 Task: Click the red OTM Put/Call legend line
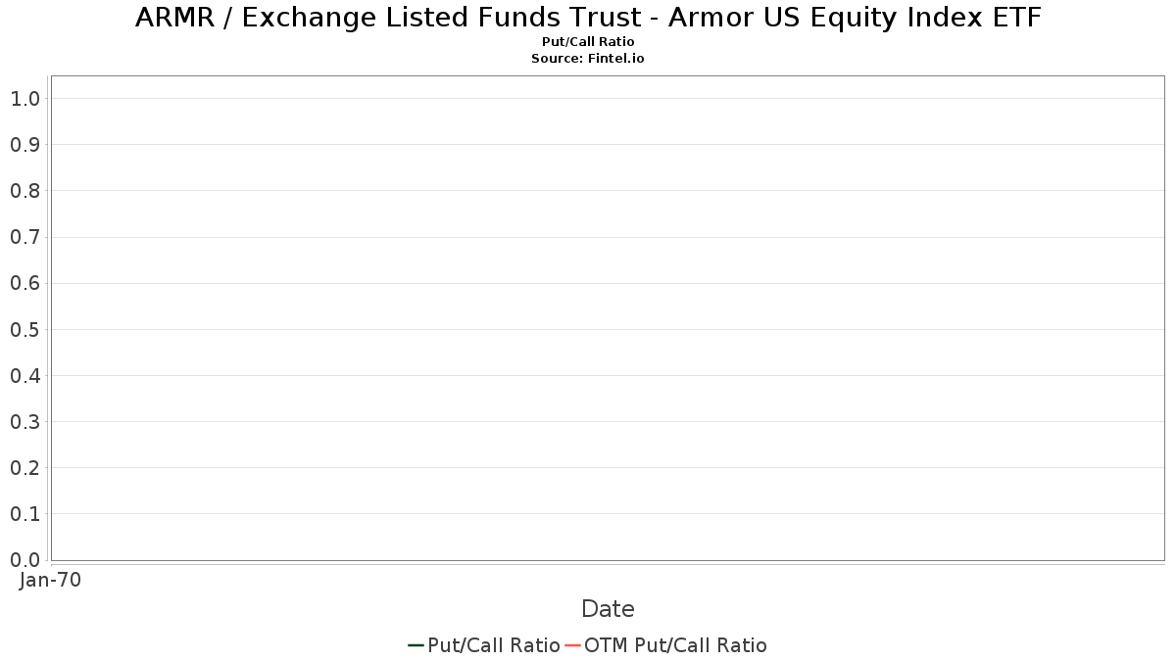(573, 645)
